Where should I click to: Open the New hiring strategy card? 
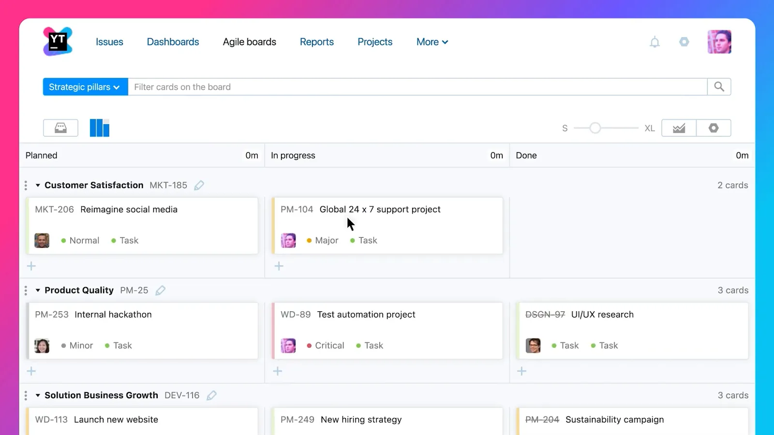[361, 420]
